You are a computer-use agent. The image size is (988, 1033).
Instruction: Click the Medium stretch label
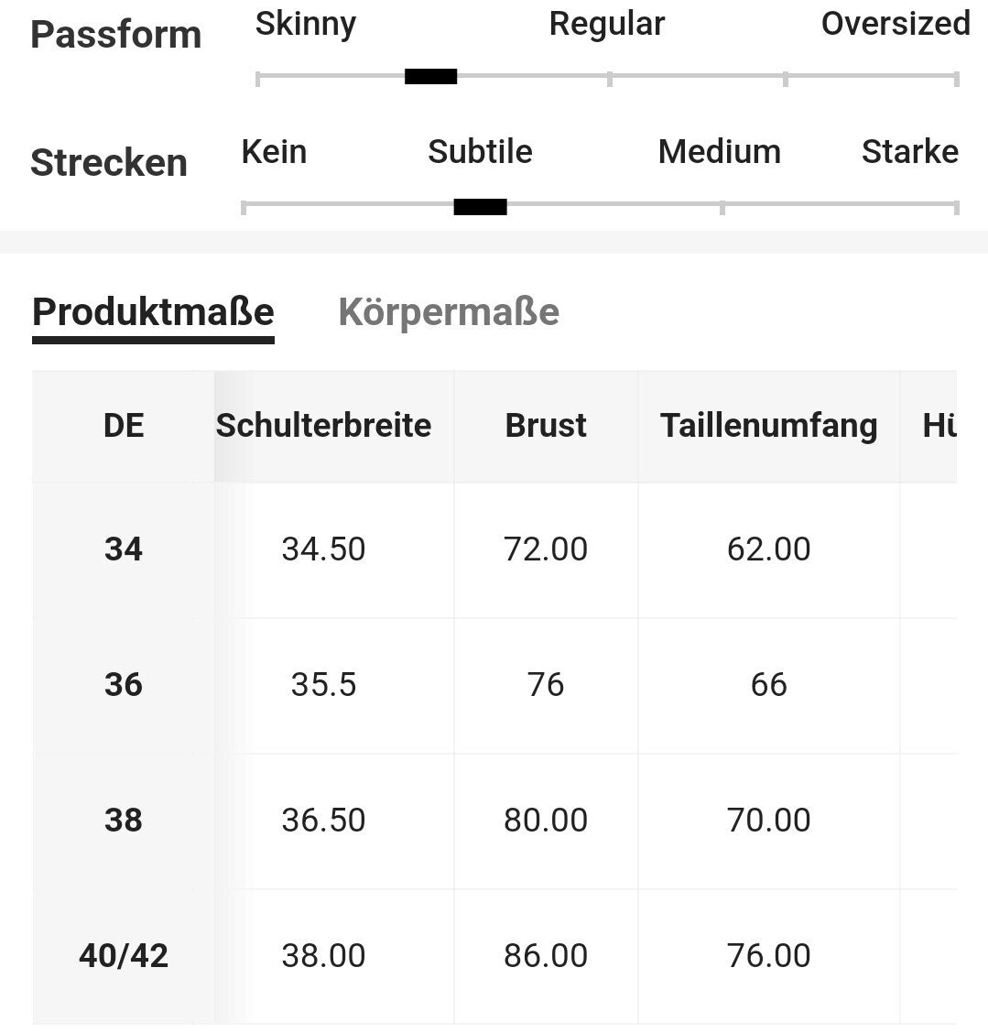click(x=720, y=152)
